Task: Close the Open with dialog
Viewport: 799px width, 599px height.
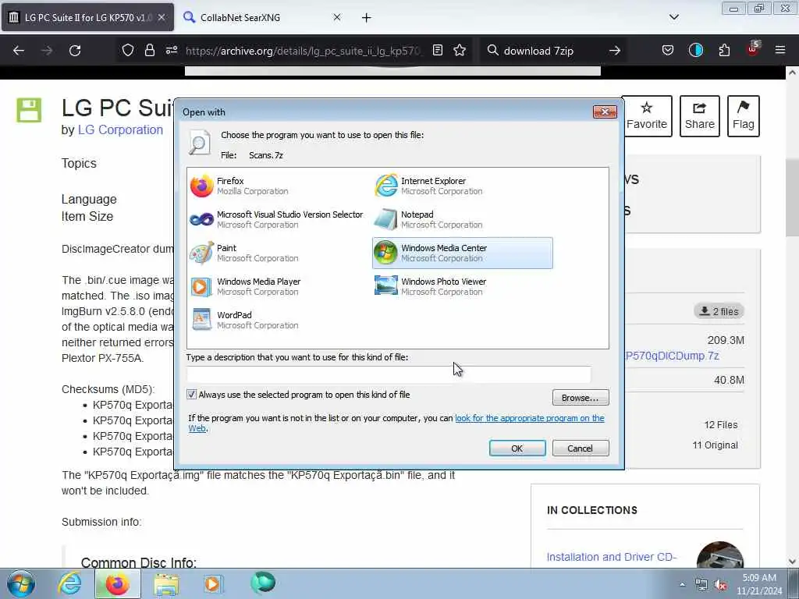Action: point(605,112)
